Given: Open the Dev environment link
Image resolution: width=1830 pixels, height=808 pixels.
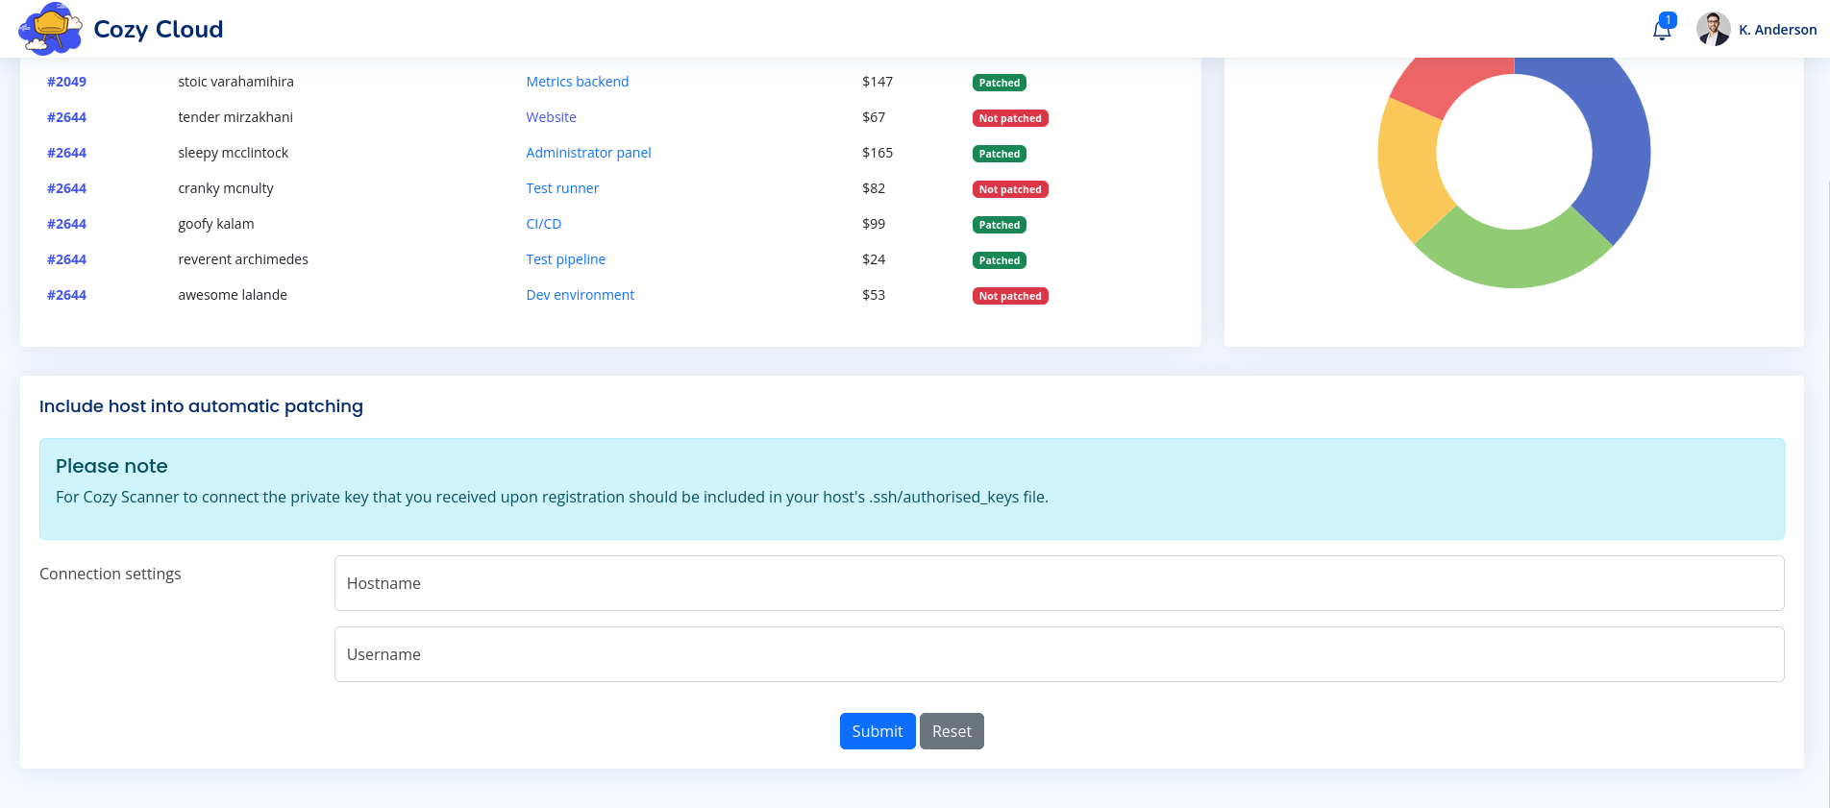Looking at the screenshot, I should click(x=580, y=295).
